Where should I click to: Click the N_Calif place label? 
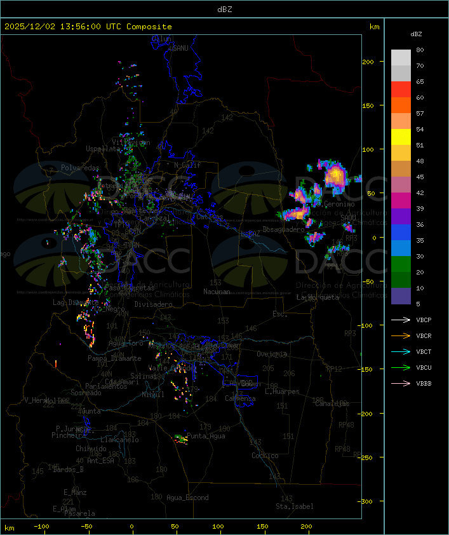click(187, 165)
